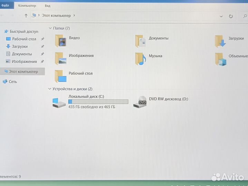Image resolution: width=248 pixels, height=186 pixels.
Task: Click the pin icon next to sidebar Загрузки
Action: [x=42, y=46]
